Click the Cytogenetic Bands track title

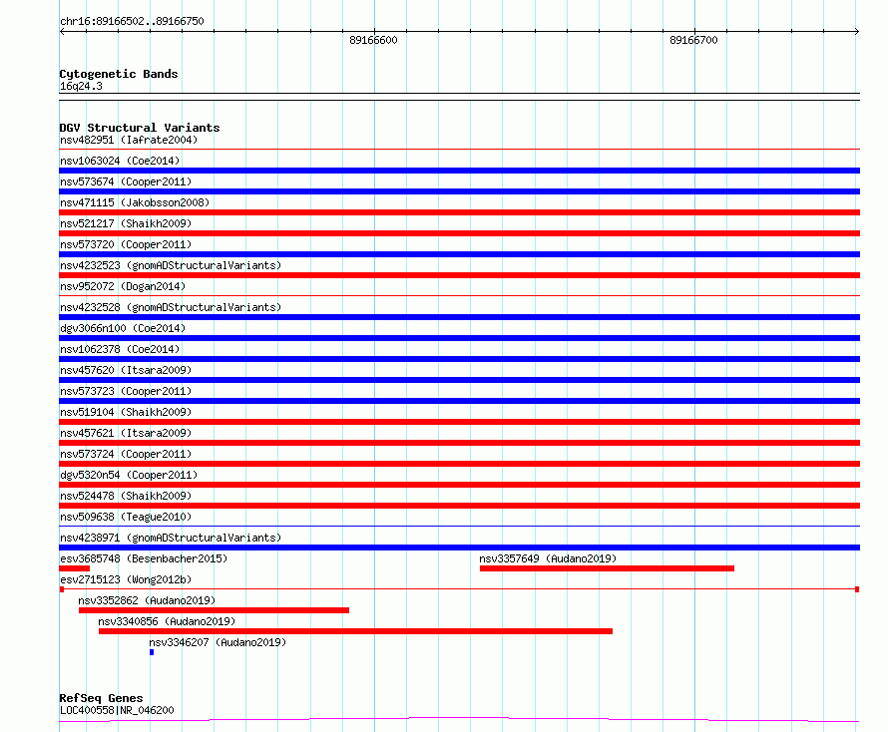[x=119, y=74]
